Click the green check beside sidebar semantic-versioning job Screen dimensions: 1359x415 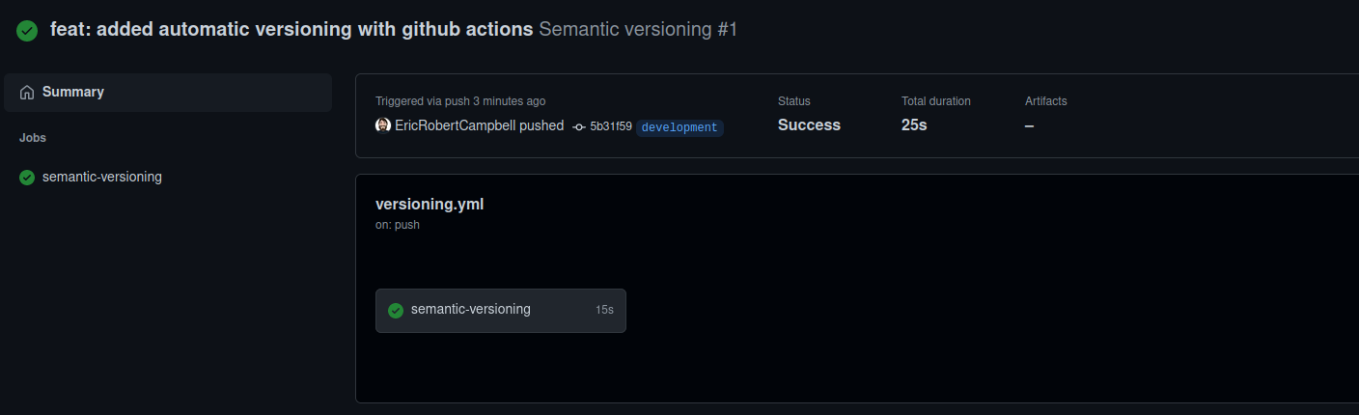click(27, 178)
